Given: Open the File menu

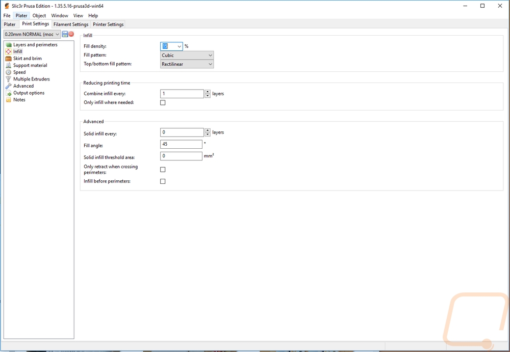Looking at the screenshot, I should tap(7, 16).
